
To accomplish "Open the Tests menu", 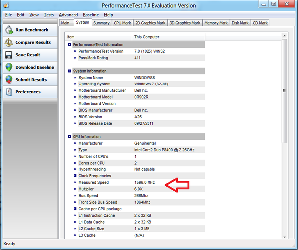I will tap(48, 15).
